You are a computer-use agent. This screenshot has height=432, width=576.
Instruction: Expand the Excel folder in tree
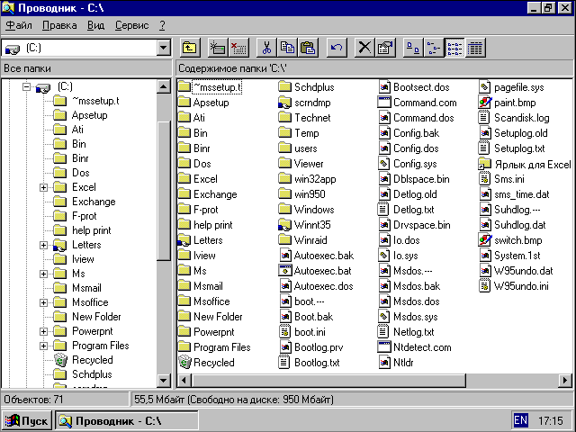coord(43,187)
